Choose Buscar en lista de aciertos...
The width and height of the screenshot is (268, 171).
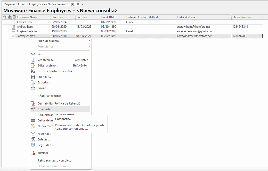coord(60,71)
